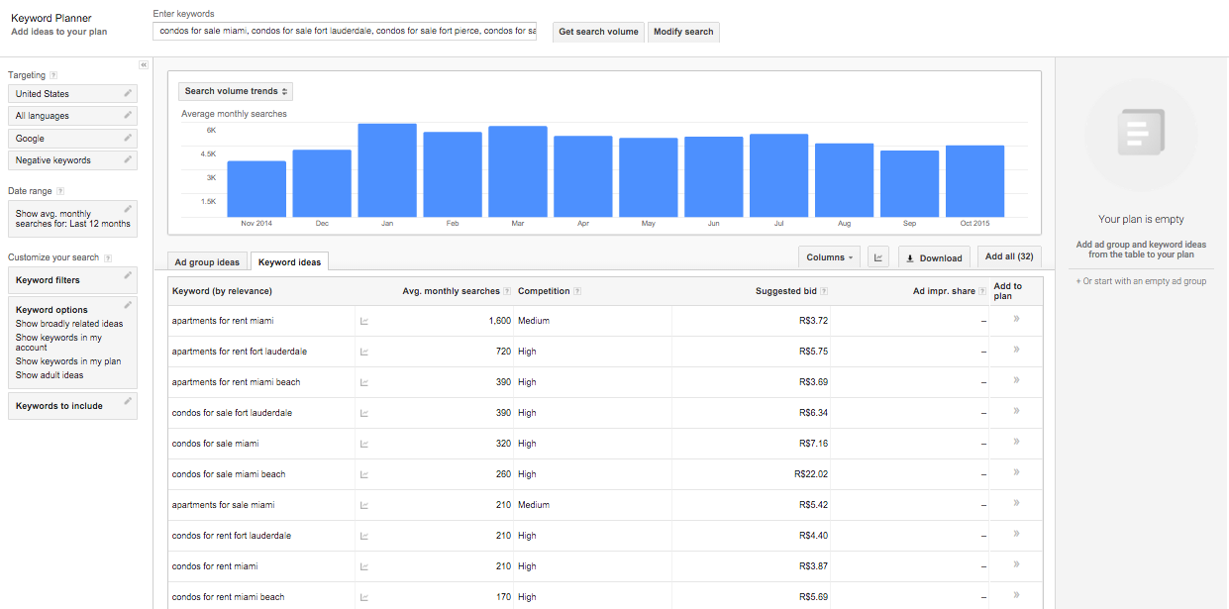Image resolution: width=1229 pixels, height=609 pixels.
Task: Edit Keywords to include pencil icon
Action: 128,401
